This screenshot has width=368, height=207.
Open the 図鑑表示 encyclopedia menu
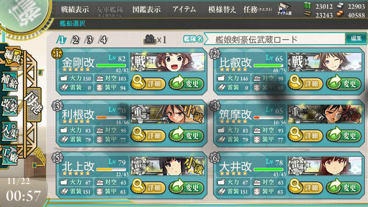pos(146,9)
